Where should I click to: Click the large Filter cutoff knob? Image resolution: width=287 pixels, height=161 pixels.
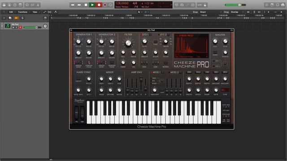pyautogui.click(x=128, y=43)
